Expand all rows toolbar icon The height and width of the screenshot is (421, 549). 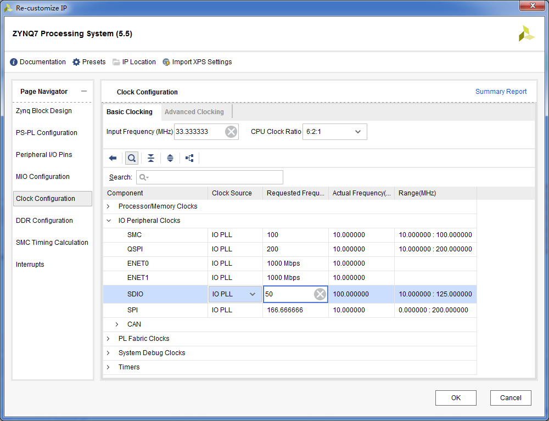coord(170,158)
